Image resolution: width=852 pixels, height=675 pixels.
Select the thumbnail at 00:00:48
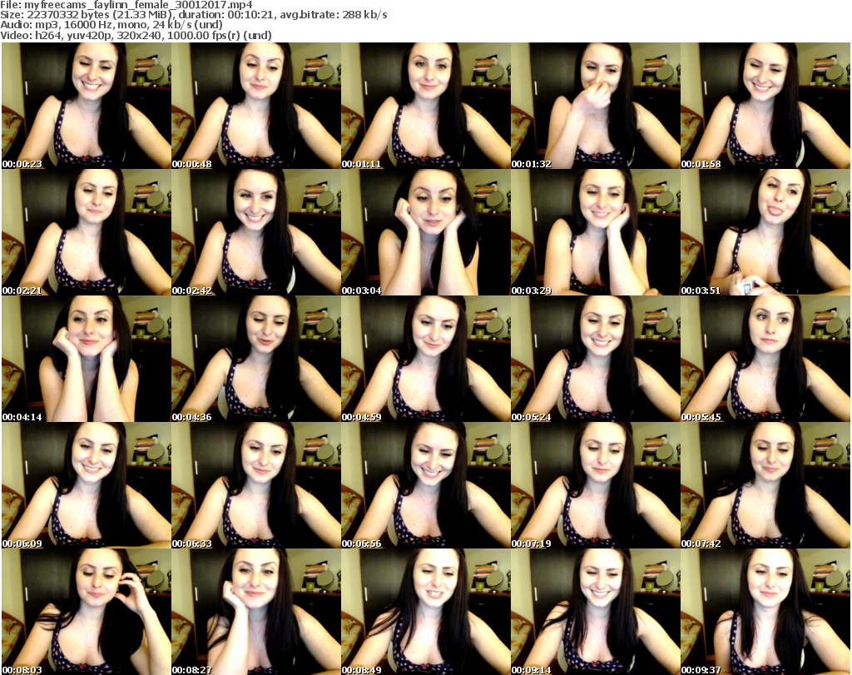pos(256,106)
